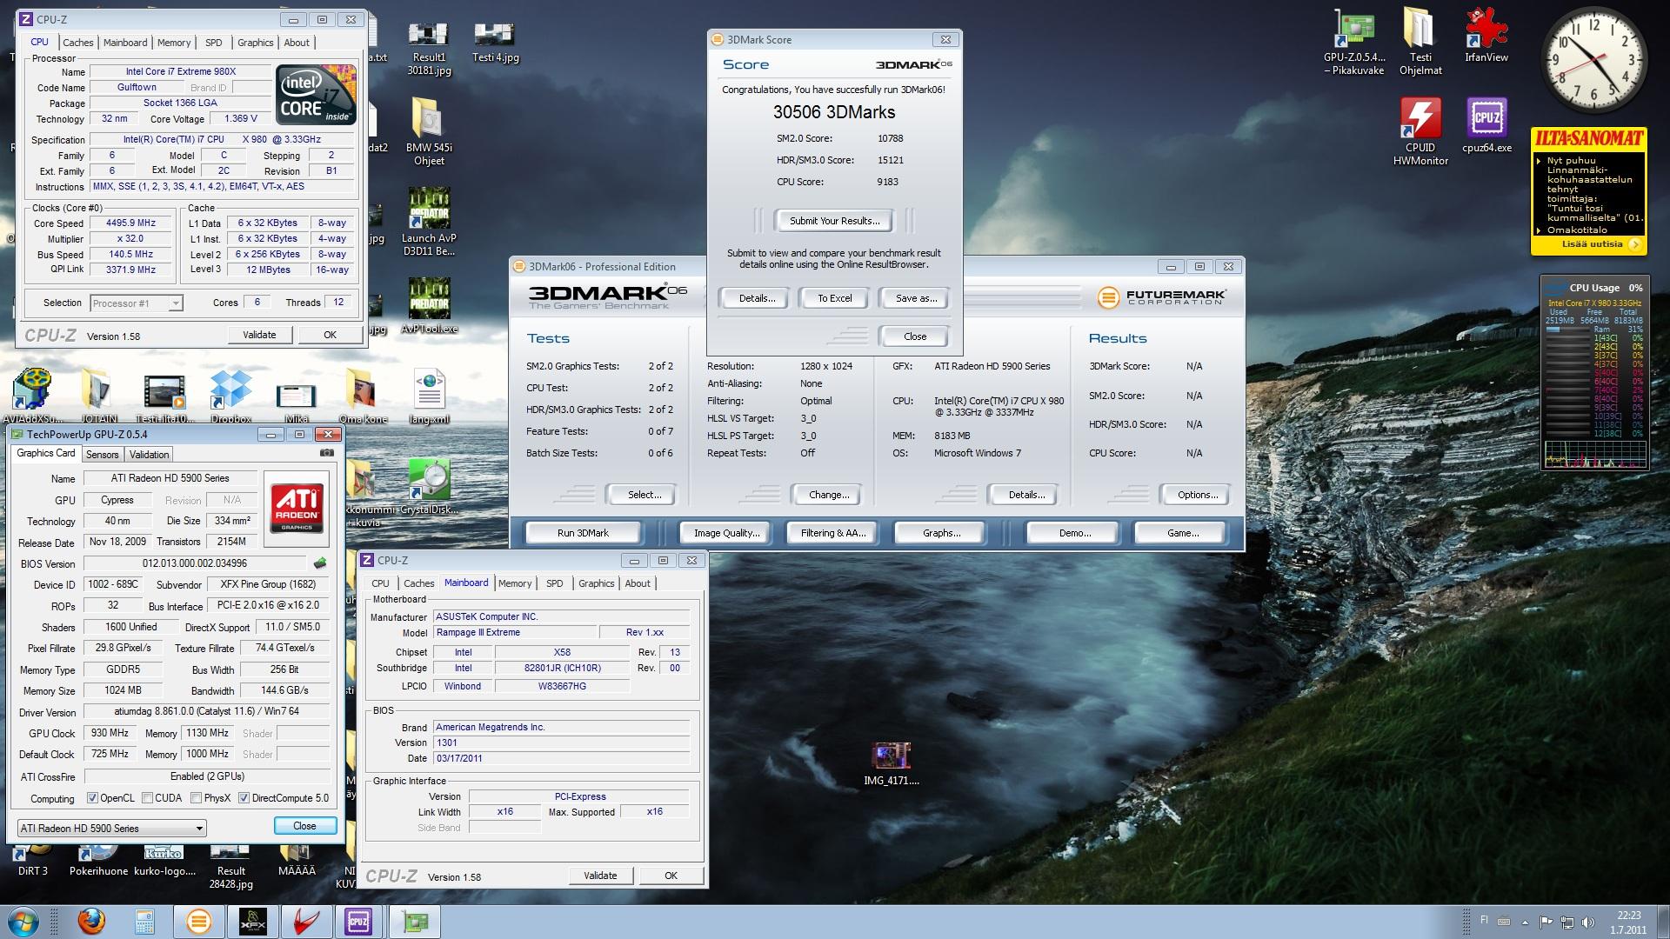1670x939 pixels.
Task: Open Windows Start menu orb
Action: pyautogui.click(x=24, y=922)
